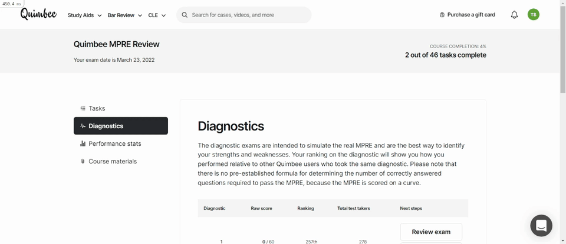
Task: Open the chat support bubble
Action: [541, 226]
